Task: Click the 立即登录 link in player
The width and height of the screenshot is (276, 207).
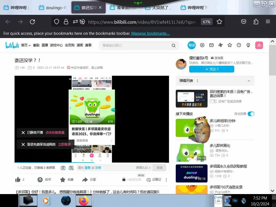Action: click(65, 144)
